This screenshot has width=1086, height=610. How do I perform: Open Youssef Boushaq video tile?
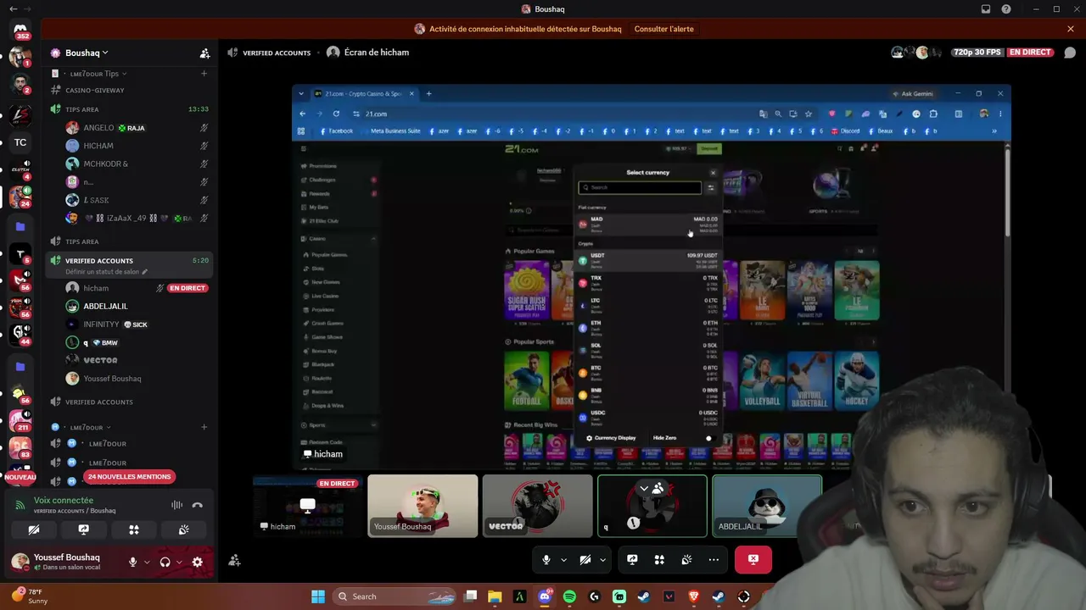click(423, 506)
